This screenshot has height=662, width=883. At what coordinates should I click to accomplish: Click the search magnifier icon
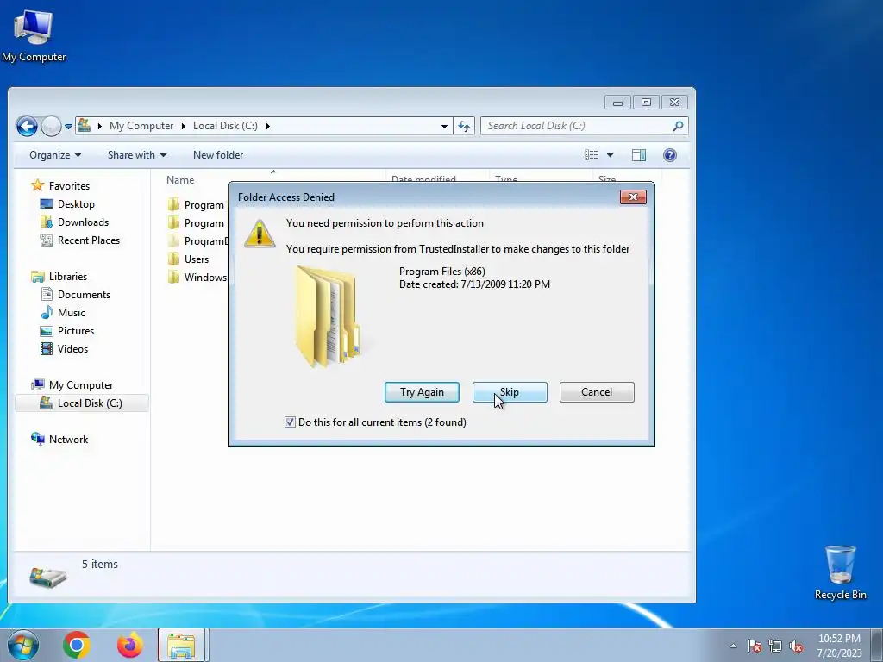[x=678, y=126]
